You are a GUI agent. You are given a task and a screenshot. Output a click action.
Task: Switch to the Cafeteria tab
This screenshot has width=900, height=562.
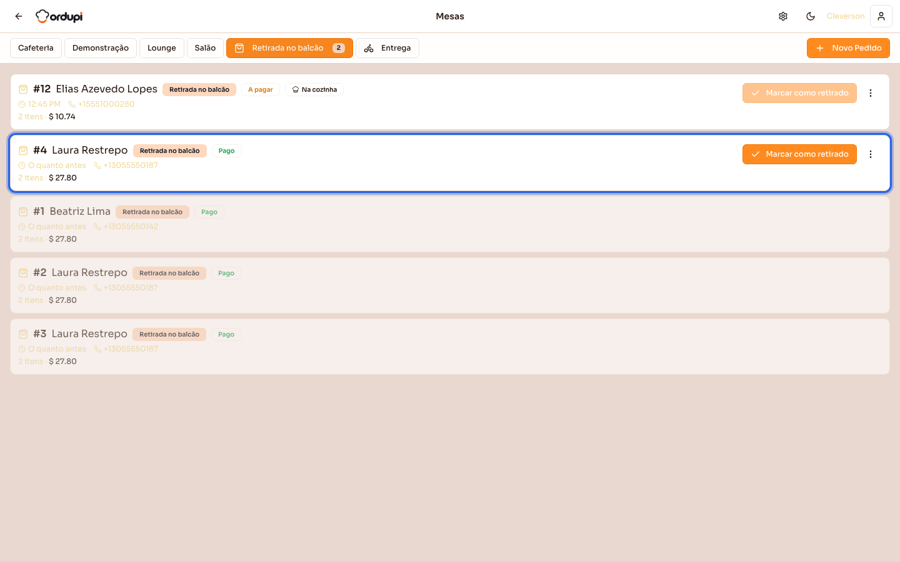[36, 48]
